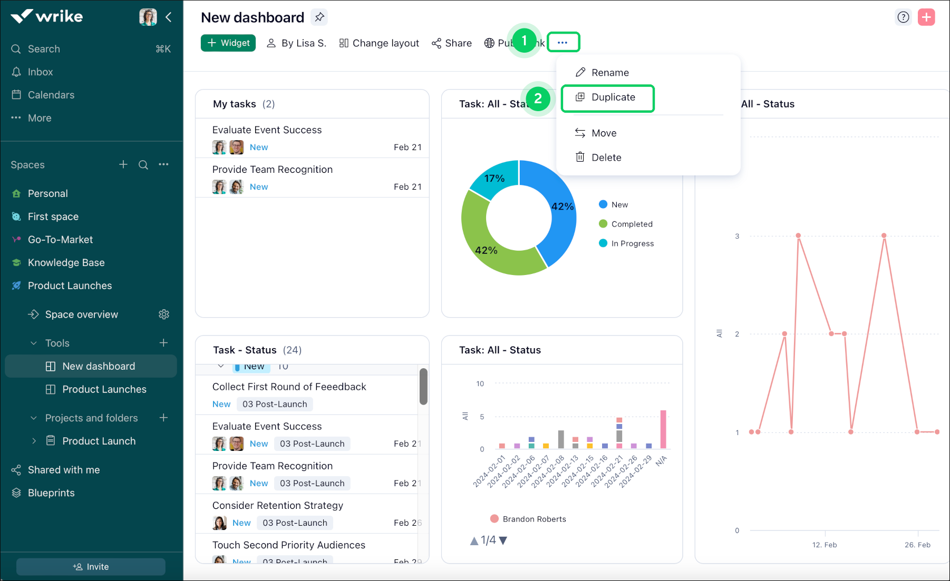This screenshot has height=581, width=950.
Task: Collapse the Tools section
Action: click(33, 342)
